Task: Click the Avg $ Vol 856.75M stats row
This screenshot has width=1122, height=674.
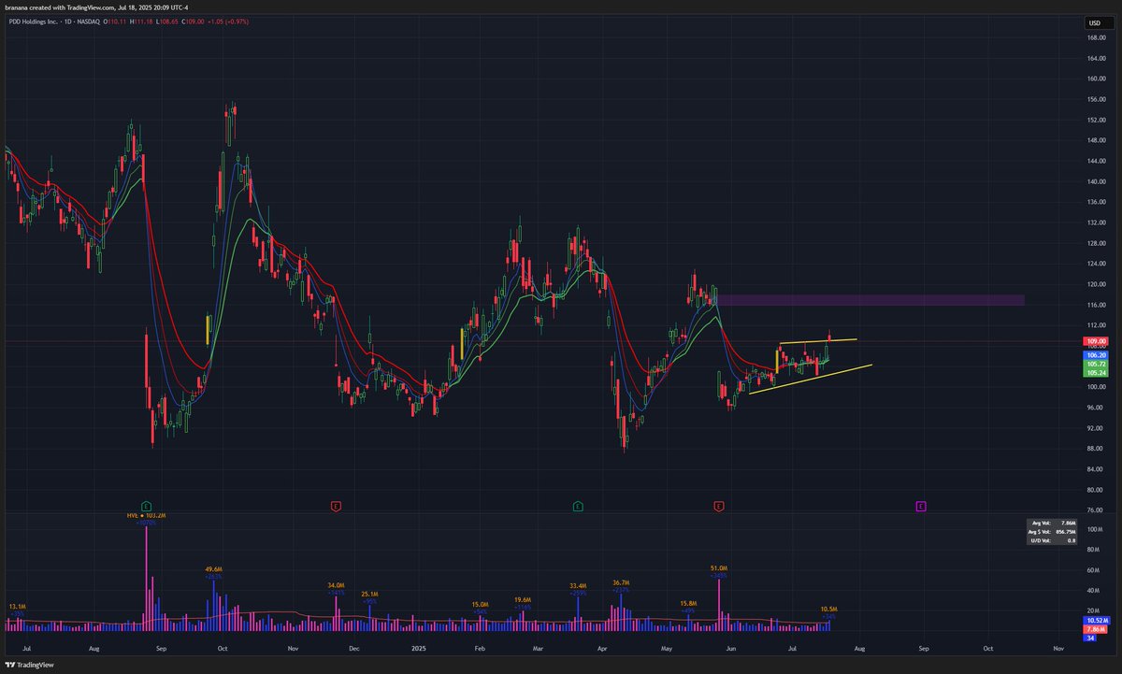Action: (x=1053, y=532)
